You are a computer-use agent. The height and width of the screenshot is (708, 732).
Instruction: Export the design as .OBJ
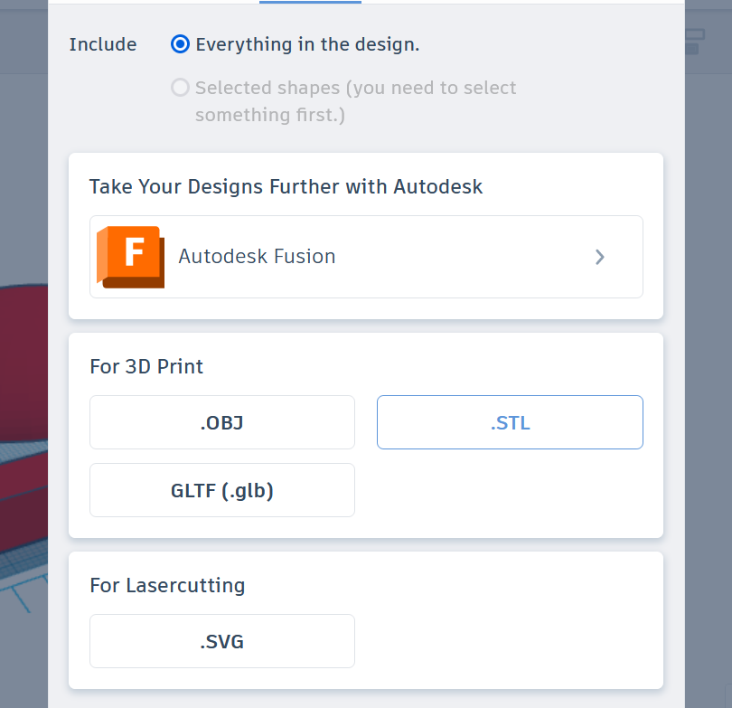(x=222, y=422)
